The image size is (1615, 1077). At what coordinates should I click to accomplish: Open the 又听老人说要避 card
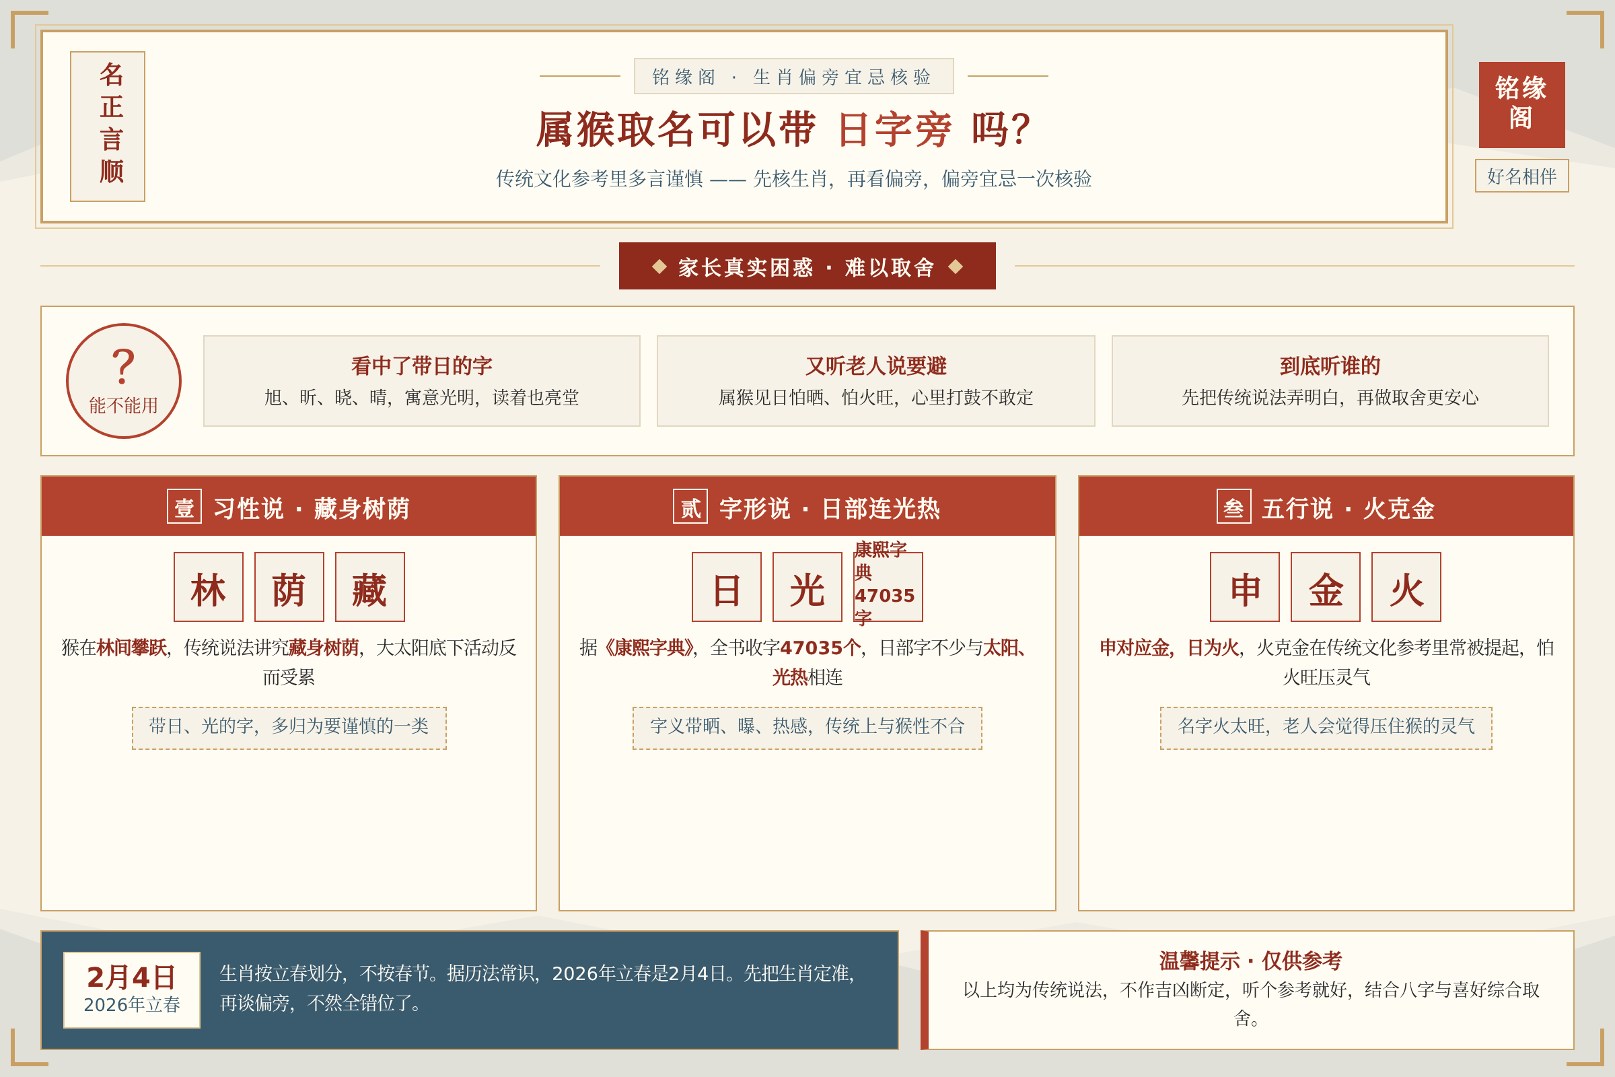click(x=876, y=380)
